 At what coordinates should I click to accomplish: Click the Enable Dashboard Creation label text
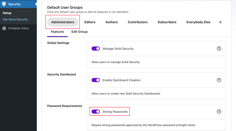click(121, 80)
